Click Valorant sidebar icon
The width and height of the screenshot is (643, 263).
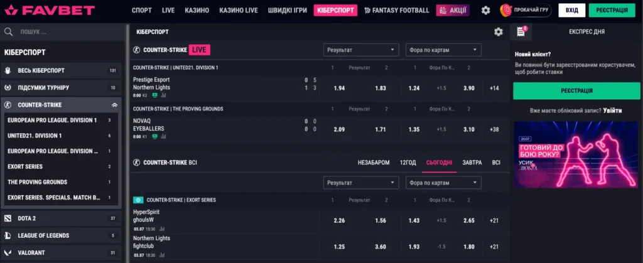pyautogui.click(x=8, y=253)
